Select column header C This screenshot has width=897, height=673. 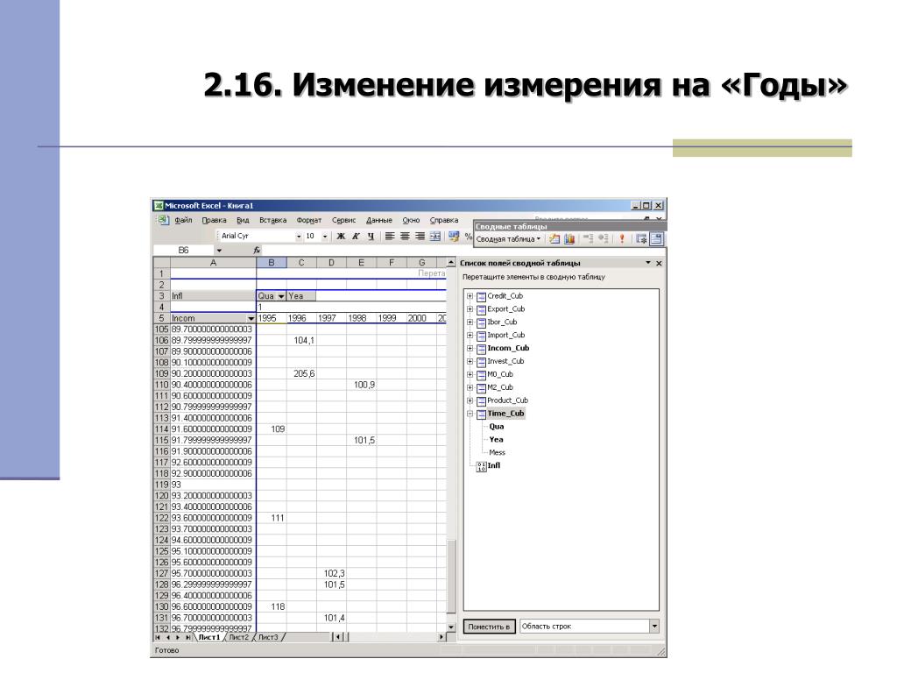(301, 263)
